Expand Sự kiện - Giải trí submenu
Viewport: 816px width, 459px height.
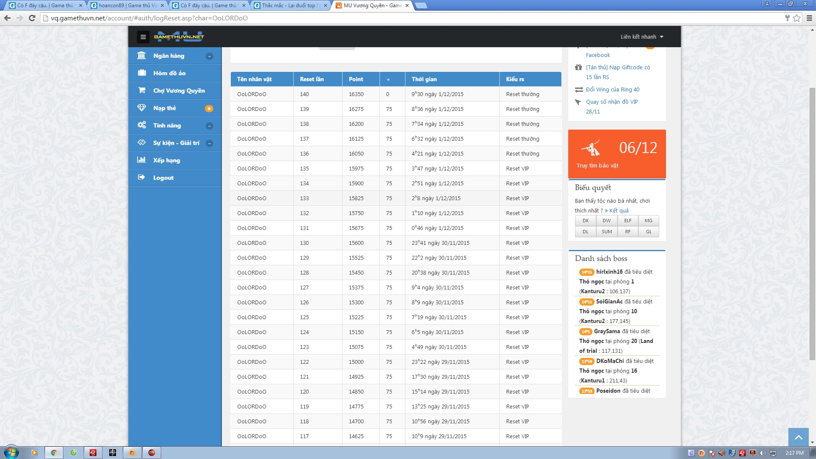coord(209,143)
